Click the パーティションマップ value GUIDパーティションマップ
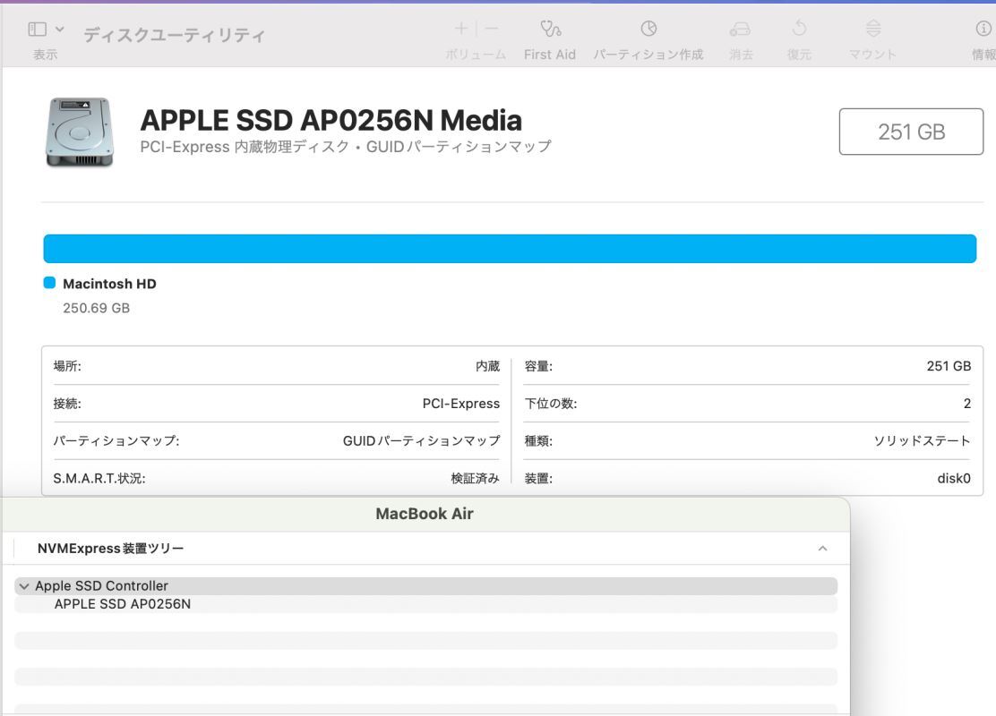Viewport: 996px width, 716px height. click(421, 441)
